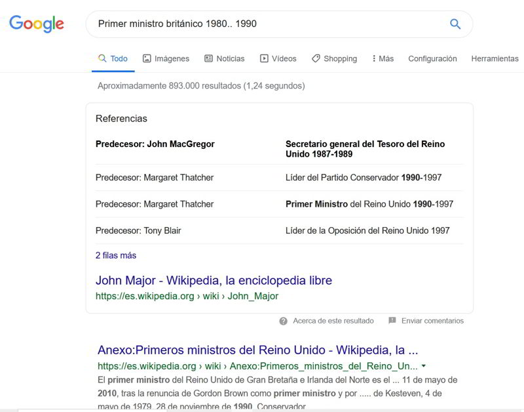The height and width of the screenshot is (412, 524).
Task: Click Enviar comentarios link
Action: [432, 321]
